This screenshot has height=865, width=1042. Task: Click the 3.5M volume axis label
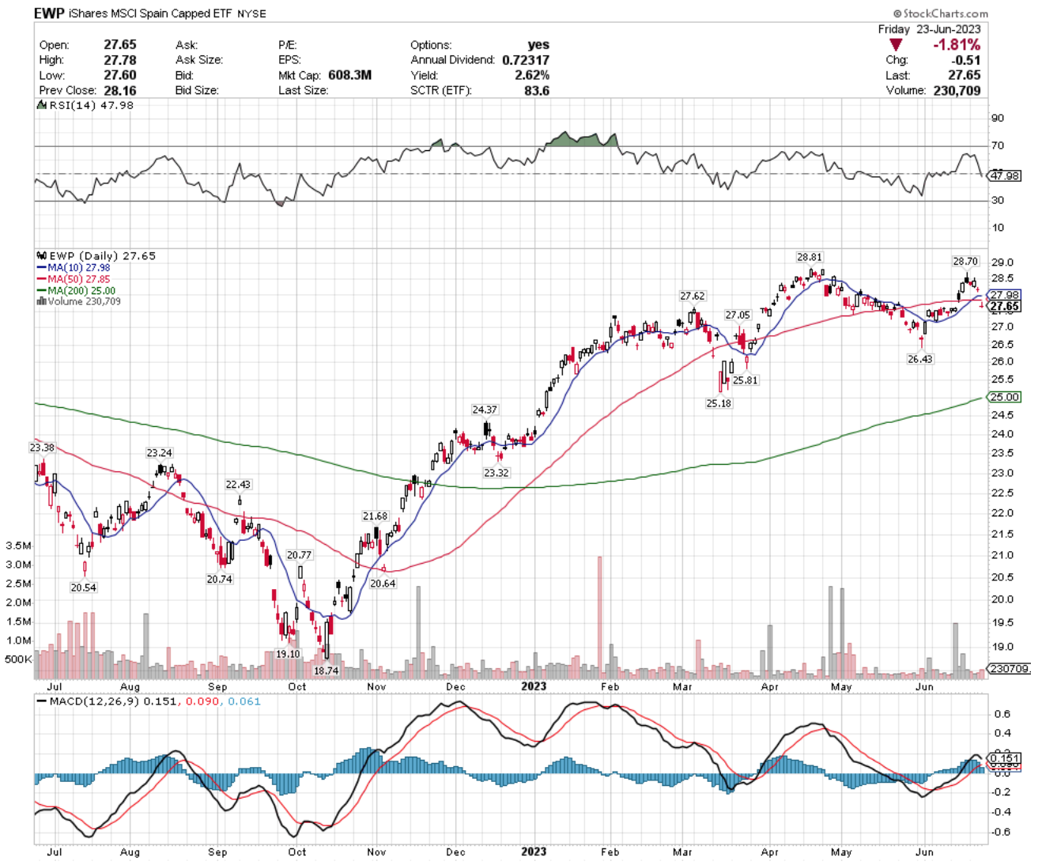point(18,546)
